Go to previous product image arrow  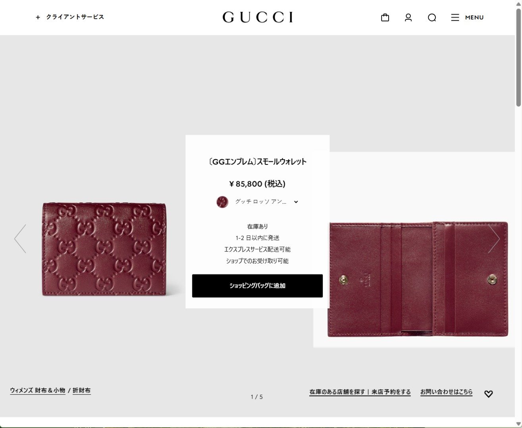pyautogui.click(x=20, y=239)
